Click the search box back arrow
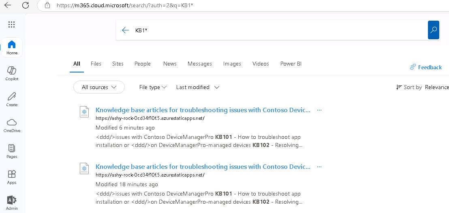The height and width of the screenshot is (213, 449). click(x=125, y=30)
